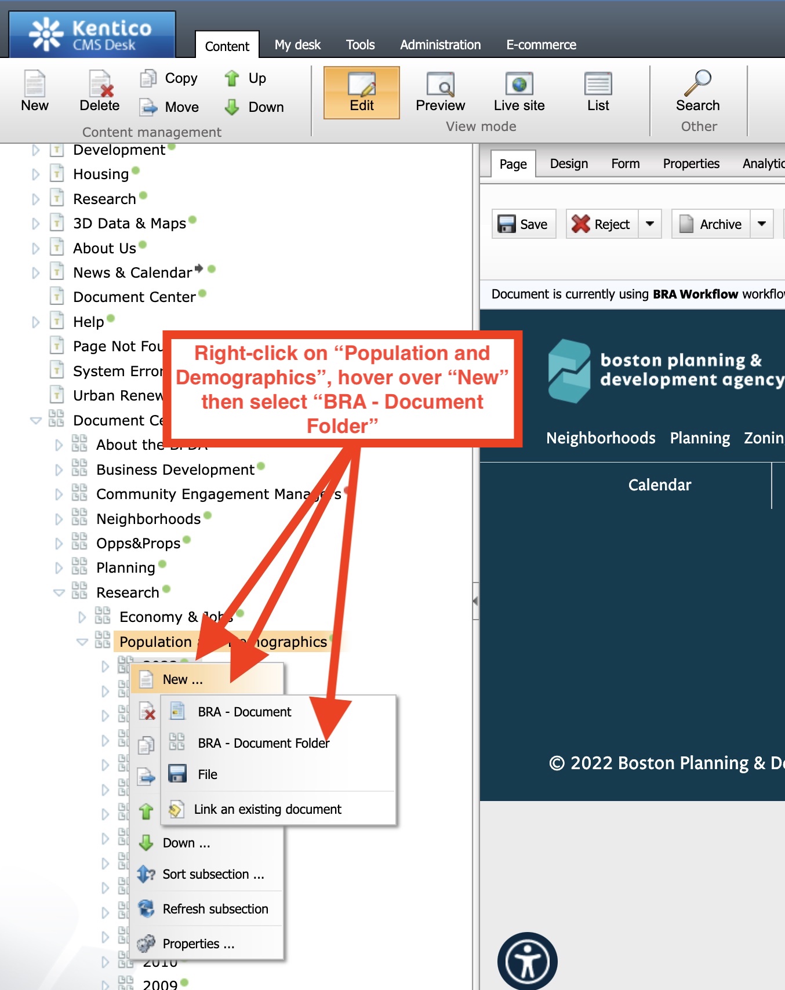This screenshot has width=785, height=990.
Task: Collapse the Research document folder node
Action: point(59,592)
